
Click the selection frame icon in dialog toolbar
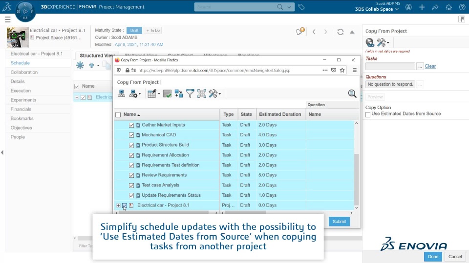[202, 94]
